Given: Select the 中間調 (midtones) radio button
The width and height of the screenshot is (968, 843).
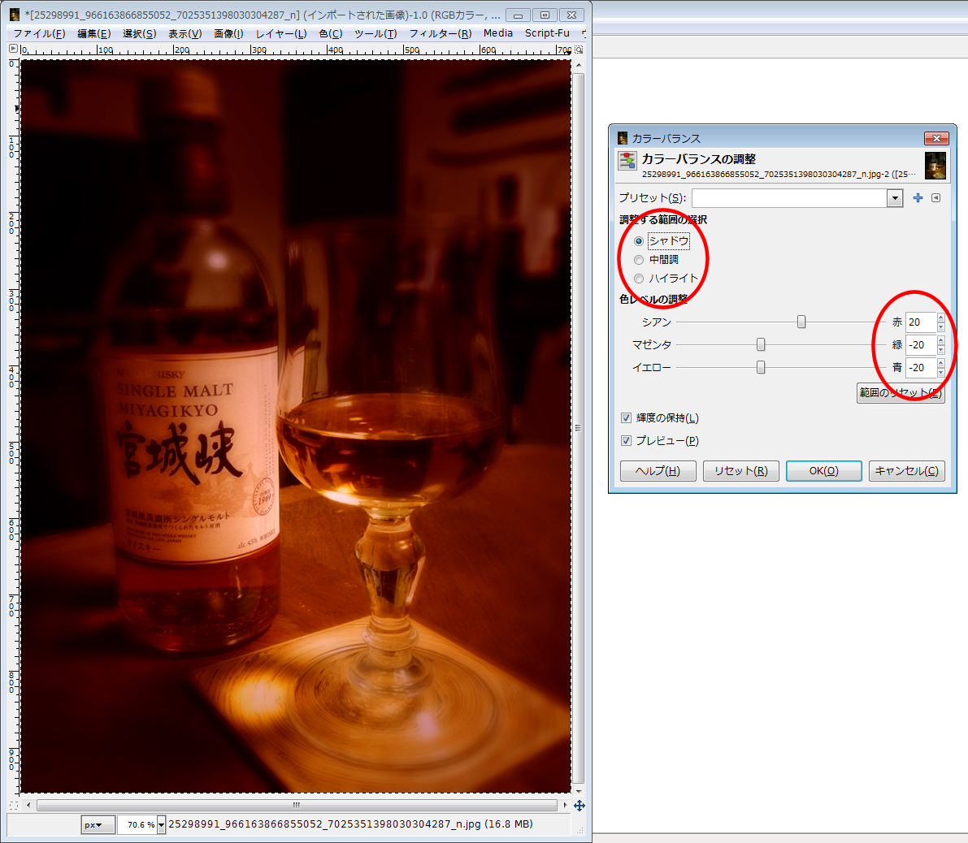Looking at the screenshot, I should pos(639,260).
